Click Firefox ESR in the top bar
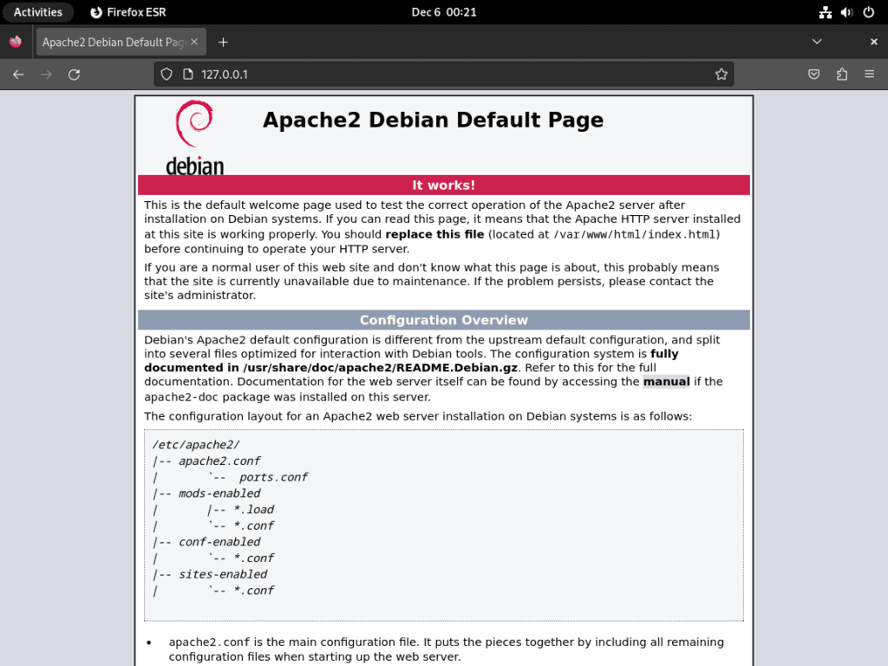The width and height of the screenshot is (888, 666). (x=127, y=11)
